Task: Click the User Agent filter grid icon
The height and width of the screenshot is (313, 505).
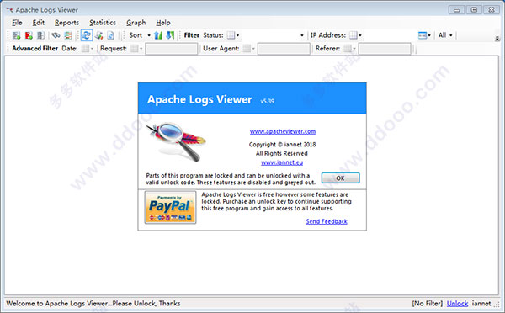Action: [x=247, y=49]
